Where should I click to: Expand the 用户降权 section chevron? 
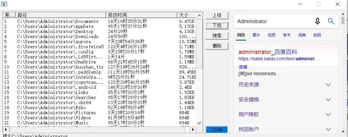(328, 114)
